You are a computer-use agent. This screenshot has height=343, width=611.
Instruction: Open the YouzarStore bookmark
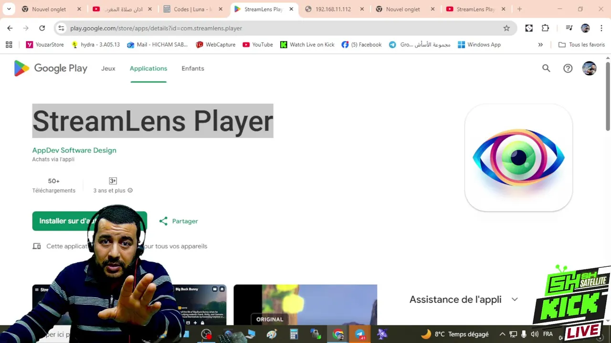(45, 44)
